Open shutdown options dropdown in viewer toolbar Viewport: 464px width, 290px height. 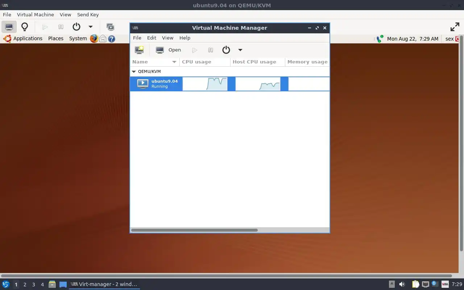(91, 27)
